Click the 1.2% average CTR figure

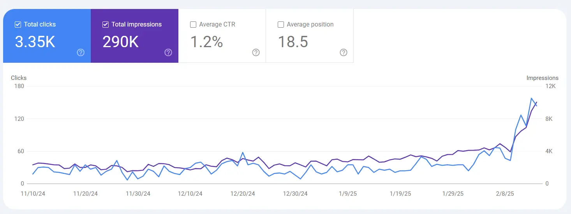206,42
